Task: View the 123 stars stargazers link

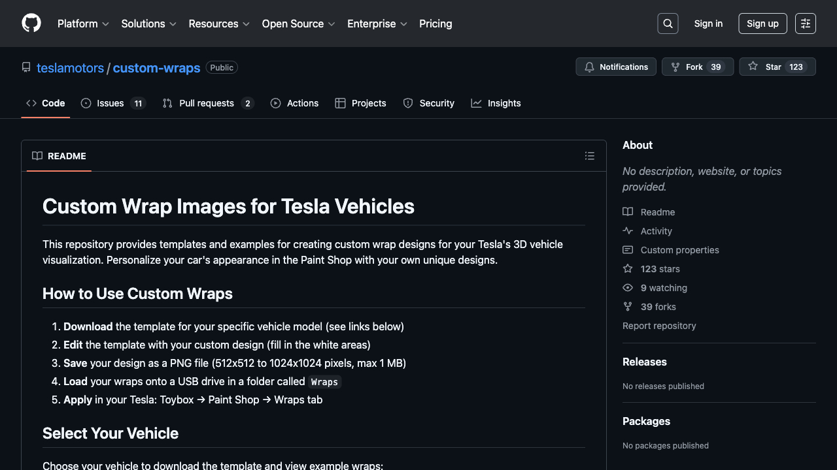Action: tap(660, 269)
